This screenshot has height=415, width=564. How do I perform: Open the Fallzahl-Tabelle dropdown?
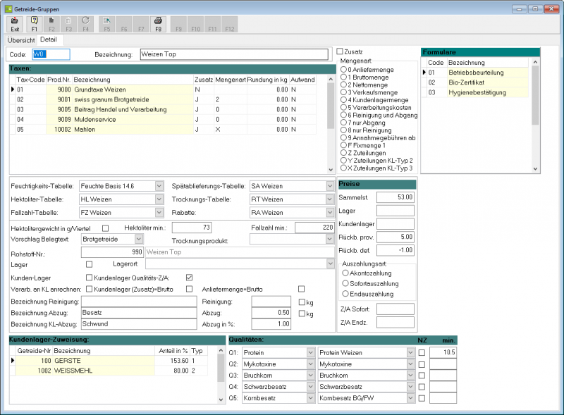tap(159, 213)
